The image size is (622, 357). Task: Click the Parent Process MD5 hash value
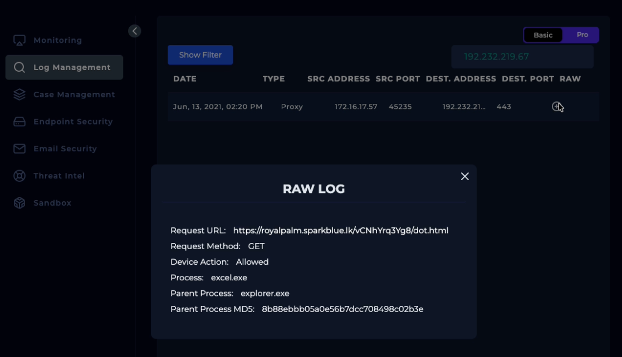coord(342,309)
